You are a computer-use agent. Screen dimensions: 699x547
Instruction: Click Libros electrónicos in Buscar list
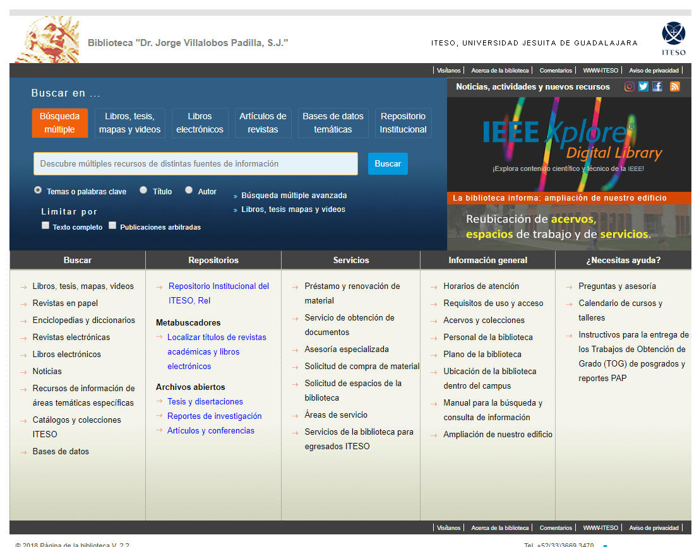coord(67,354)
